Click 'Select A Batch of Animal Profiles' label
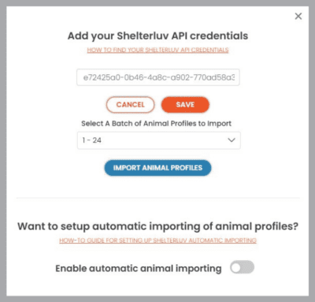 click(x=156, y=124)
